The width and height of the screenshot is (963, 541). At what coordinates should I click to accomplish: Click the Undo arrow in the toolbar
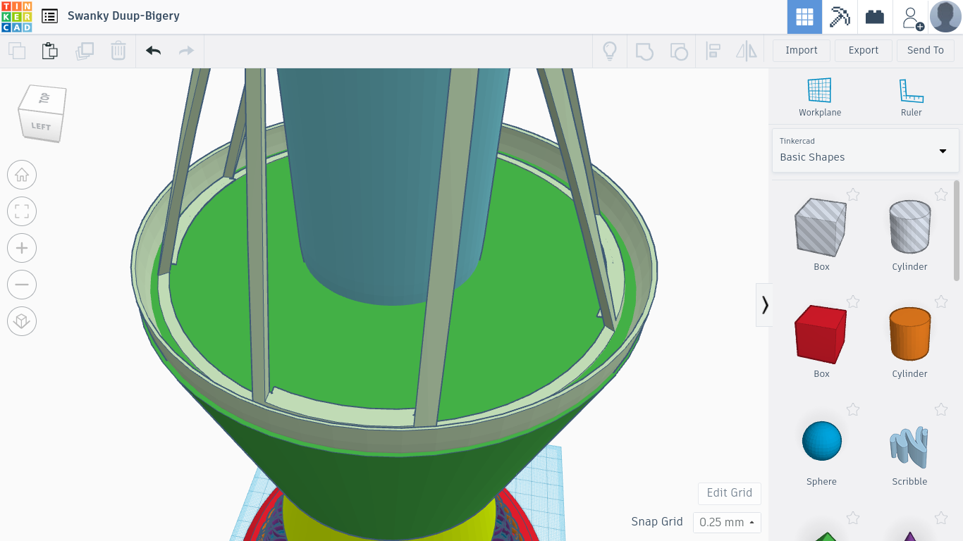[153, 51]
